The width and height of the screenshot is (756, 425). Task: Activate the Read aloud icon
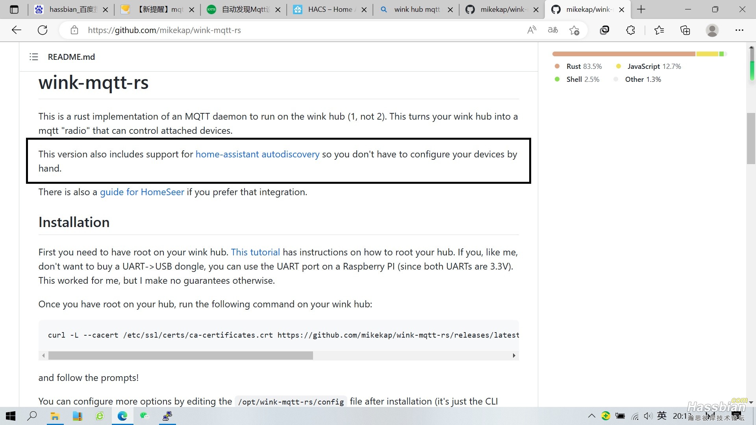click(532, 30)
